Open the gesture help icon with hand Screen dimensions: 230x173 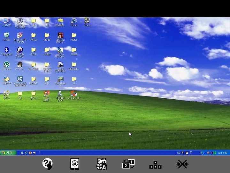[48, 164]
